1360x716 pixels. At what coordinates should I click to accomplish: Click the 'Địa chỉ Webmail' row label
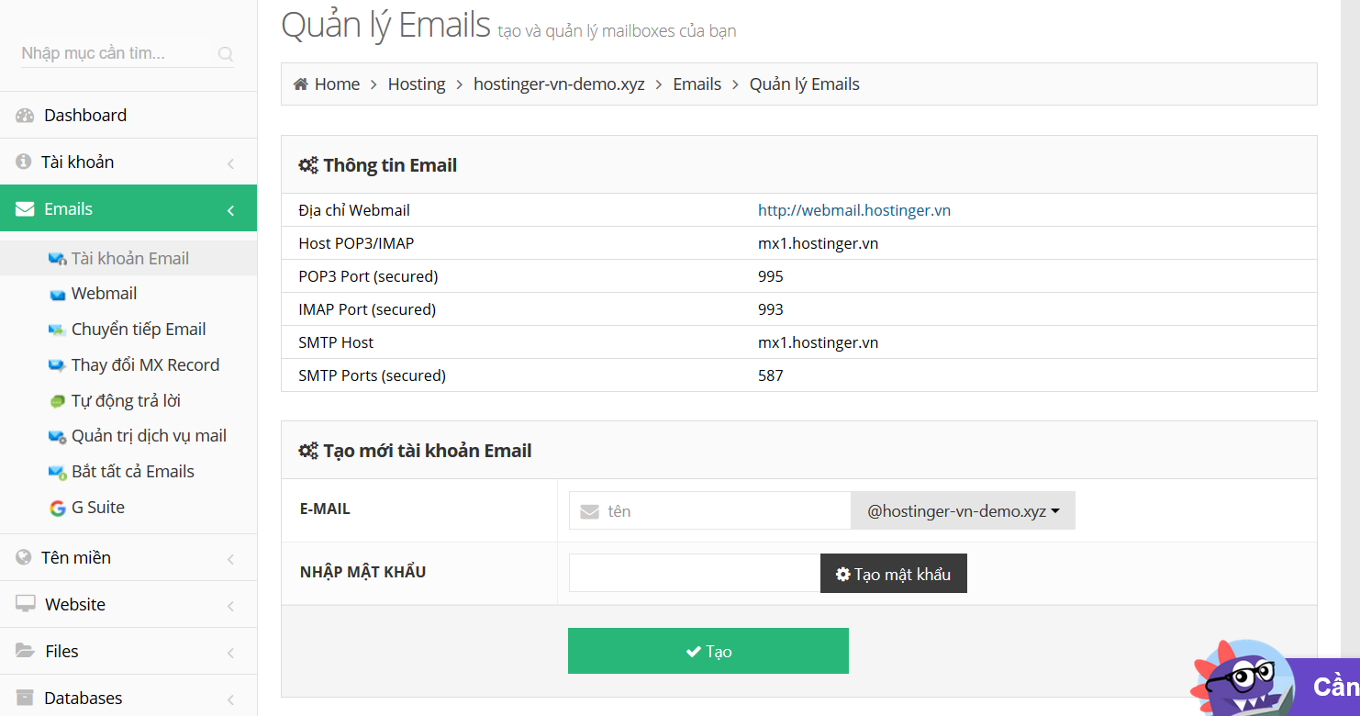[x=354, y=210]
